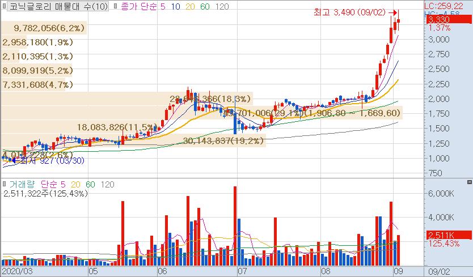Click the volume panel green 60 legend
473x277 pixels.
click(x=90, y=184)
